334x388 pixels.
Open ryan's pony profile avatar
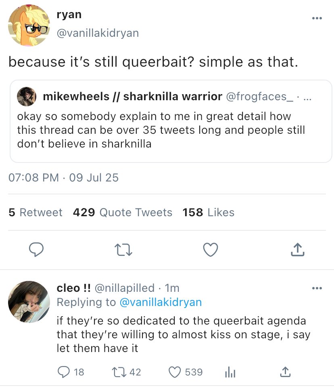[x=29, y=26]
